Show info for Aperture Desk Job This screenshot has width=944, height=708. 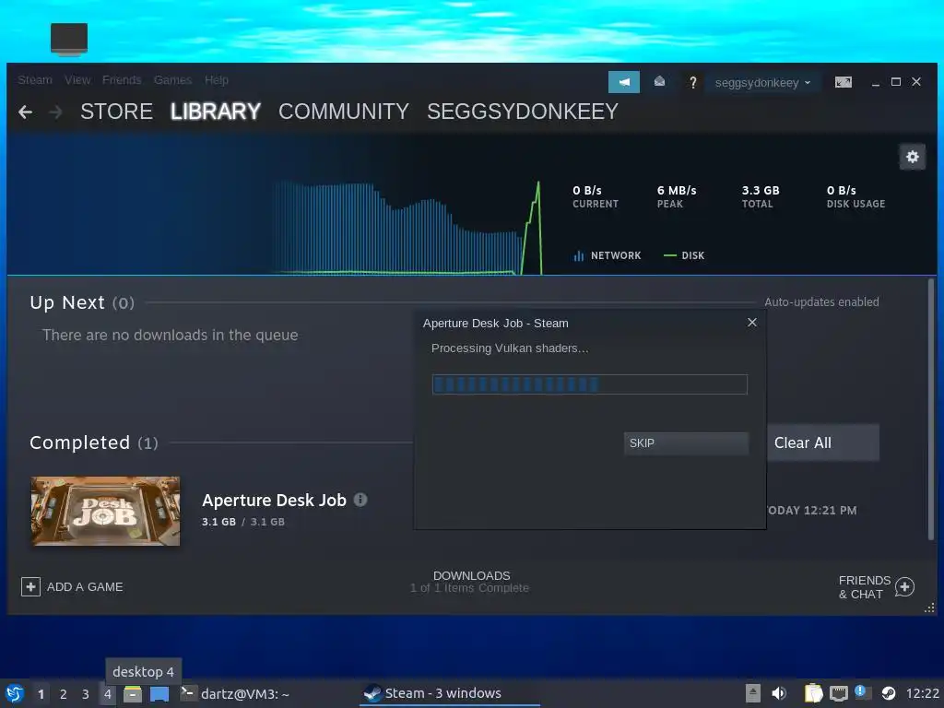pos(360,500)
